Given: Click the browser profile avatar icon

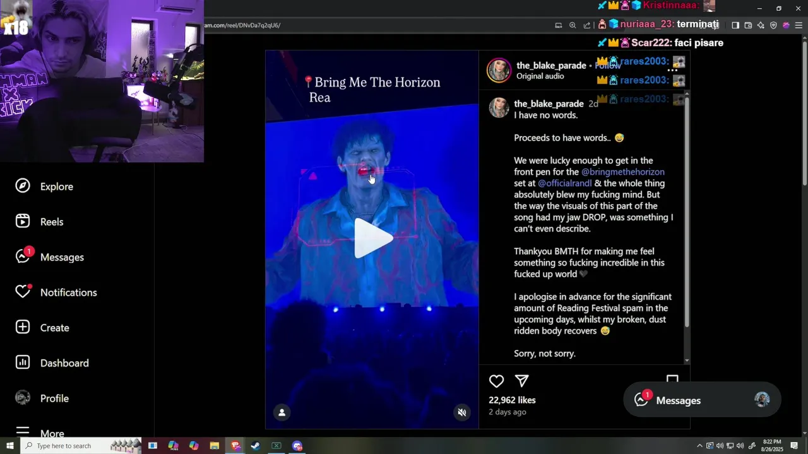Looking at the screenshot, I should pos(786,25).
